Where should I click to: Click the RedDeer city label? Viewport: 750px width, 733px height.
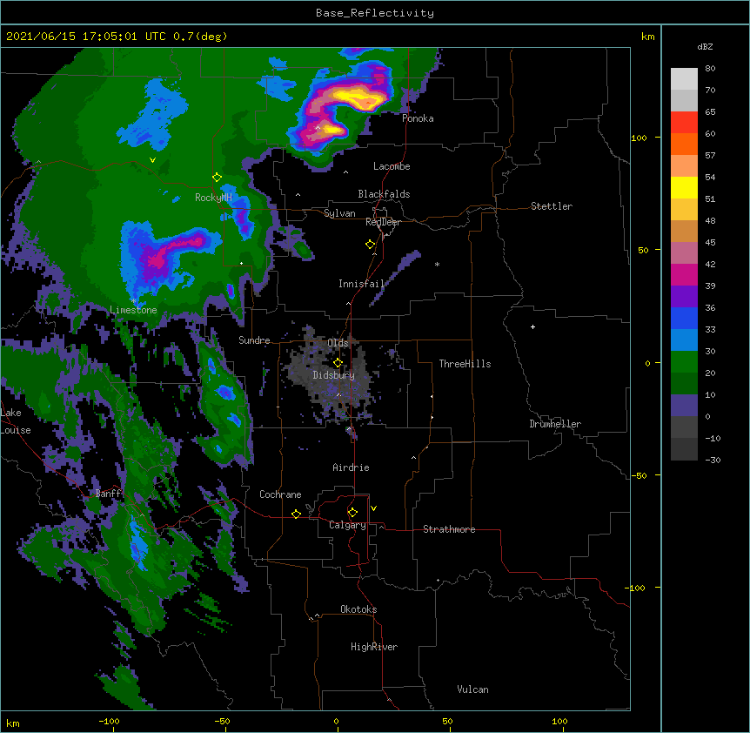point(383,222)
